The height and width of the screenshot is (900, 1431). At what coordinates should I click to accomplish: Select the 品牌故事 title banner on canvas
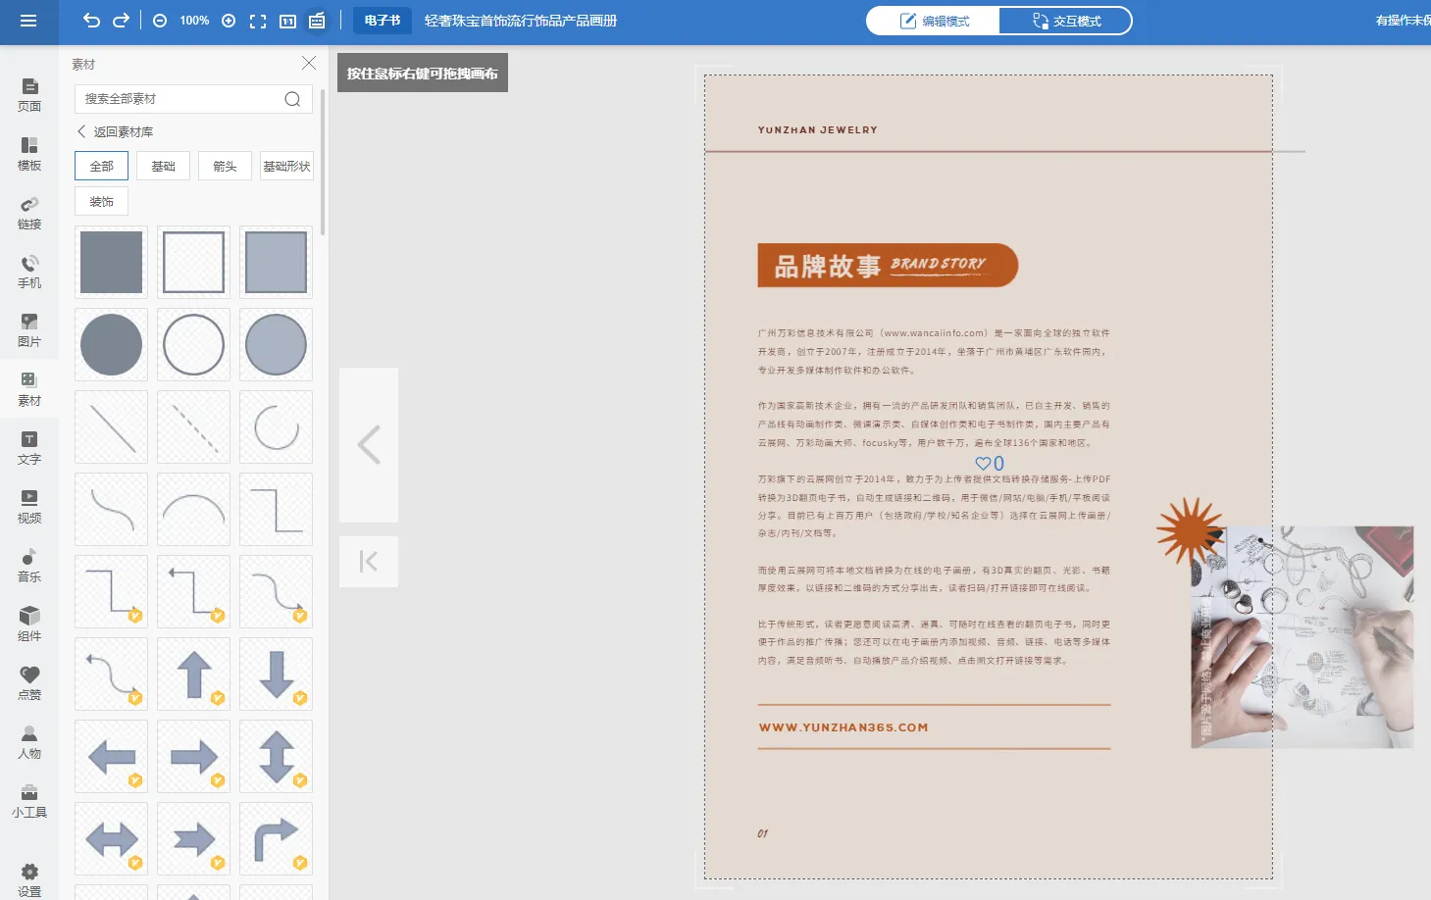coord(888,266)
